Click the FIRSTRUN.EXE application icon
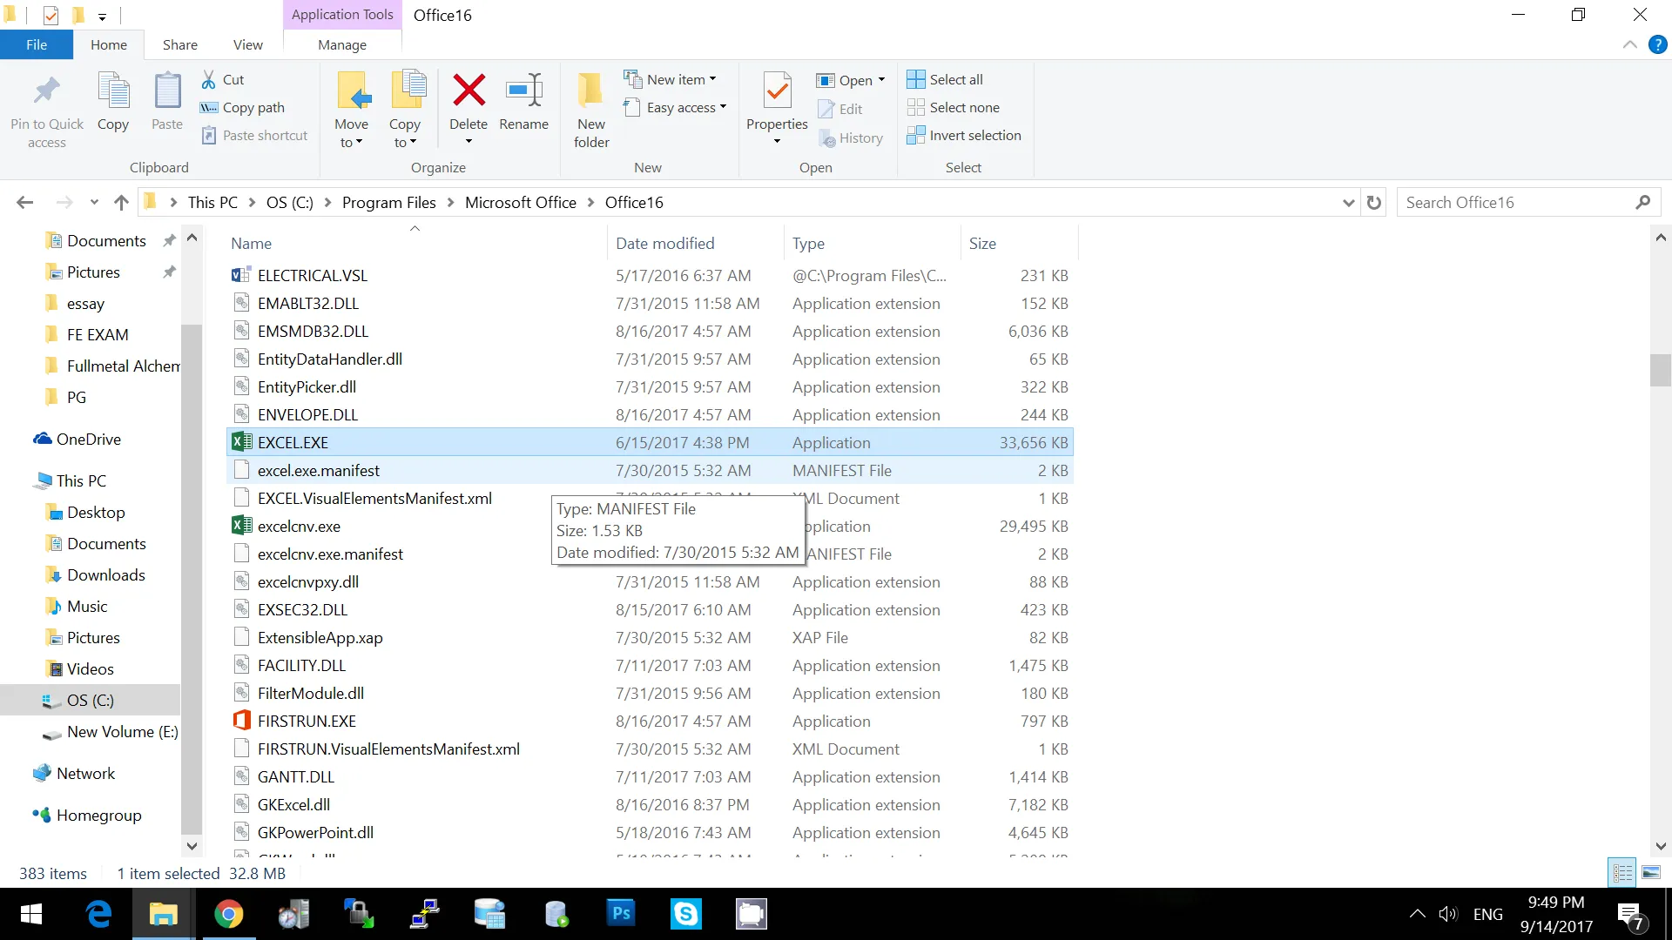Screen dimensions: 1672x940 coord(240,721)
